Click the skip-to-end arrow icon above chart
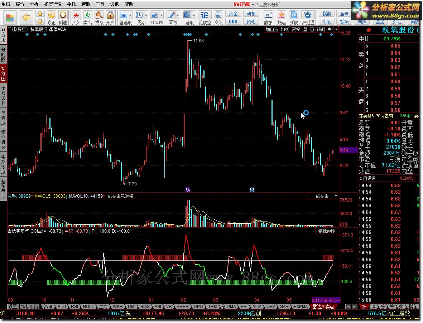The height and width of the screenshot is (323, 423). pos(330,29)
